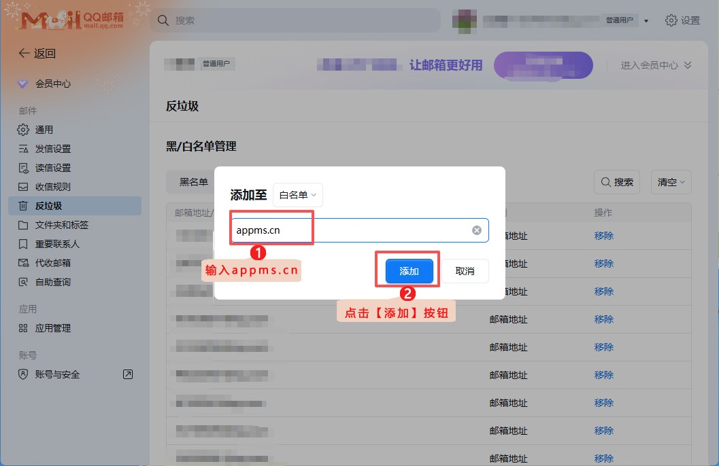Click the blue 添加 button
This screenshot has height=466, width=719.
pos(409,271)
